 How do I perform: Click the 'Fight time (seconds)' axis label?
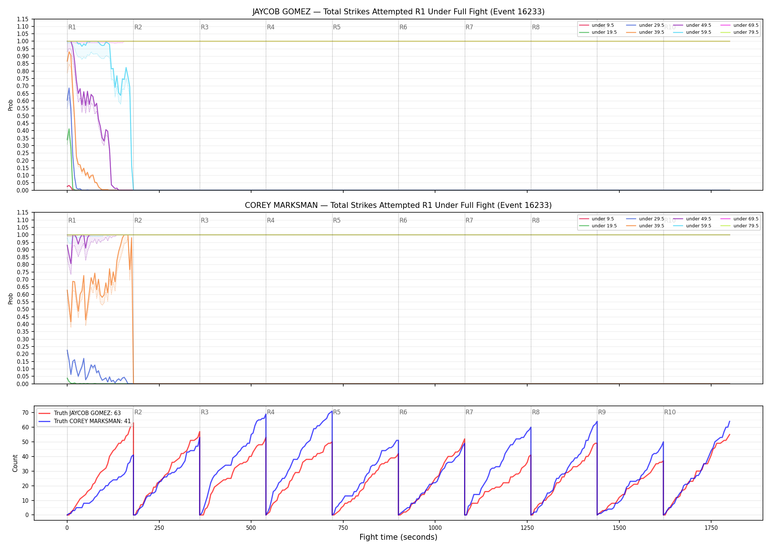pos(398,538)
